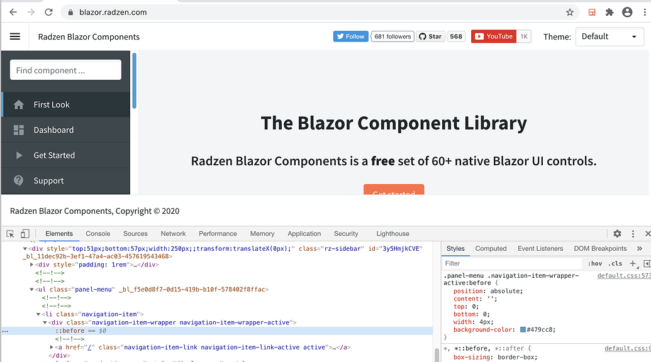
Task: Open the Extensions puzzle-piece menu
Action: 609,12
